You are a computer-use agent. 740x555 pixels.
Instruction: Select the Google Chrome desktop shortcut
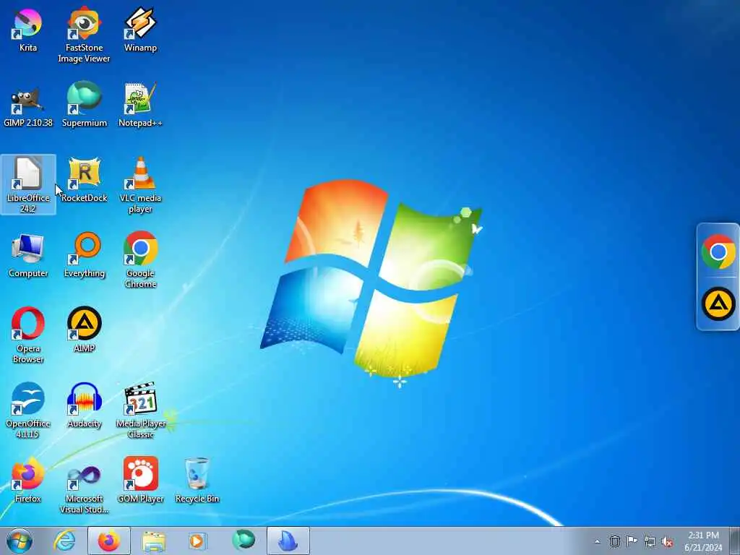140,259
